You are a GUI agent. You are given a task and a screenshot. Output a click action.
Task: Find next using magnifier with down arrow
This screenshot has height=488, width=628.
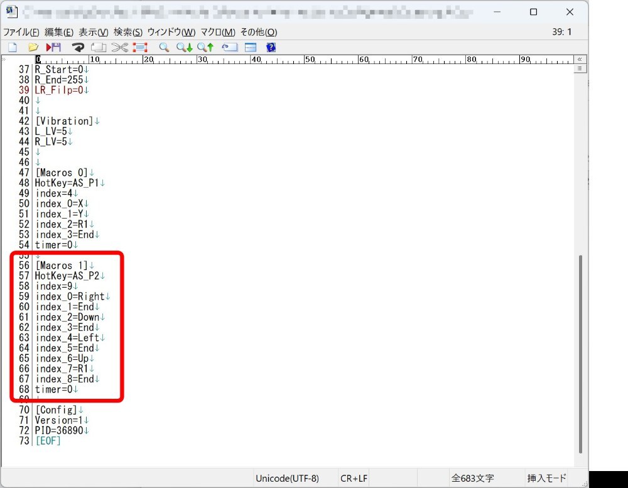click(x=184, y=48)
